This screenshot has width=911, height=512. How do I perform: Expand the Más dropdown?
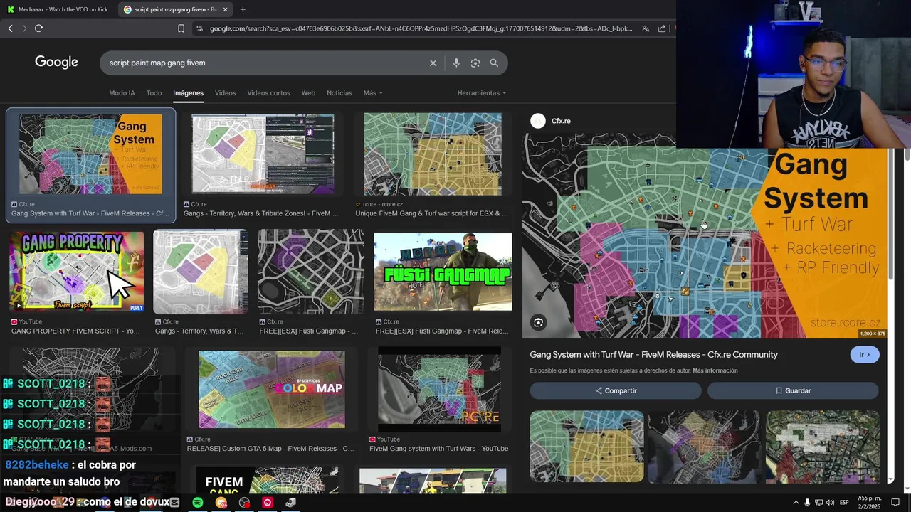click(x=373, y=93)
